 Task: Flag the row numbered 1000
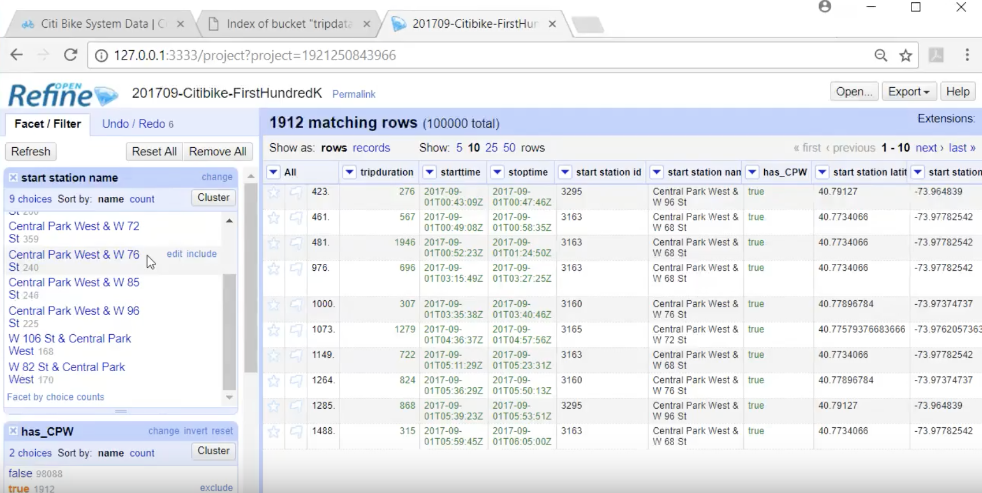tap(296, 305)
